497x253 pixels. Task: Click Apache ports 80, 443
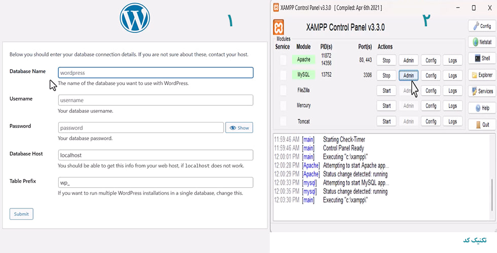click(366, 60)
